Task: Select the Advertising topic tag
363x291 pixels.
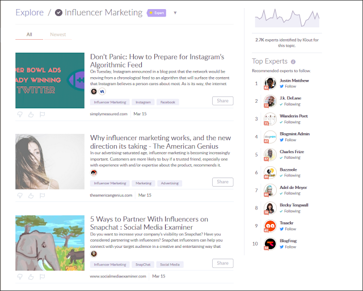Action: click(x=170, y=183)
